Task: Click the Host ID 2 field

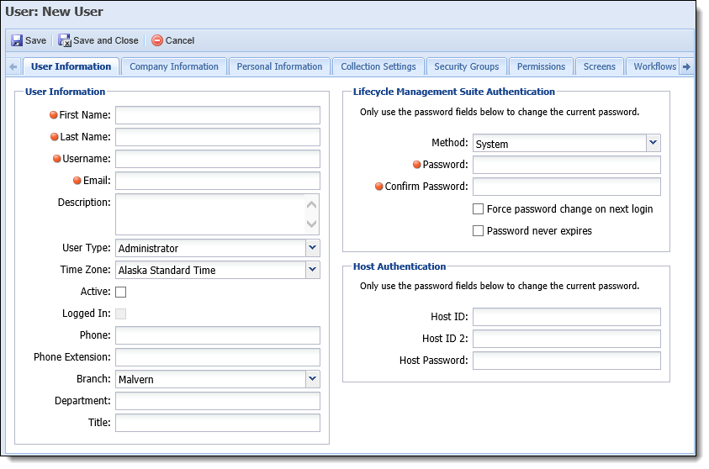Action: click(x=567, y=339)
